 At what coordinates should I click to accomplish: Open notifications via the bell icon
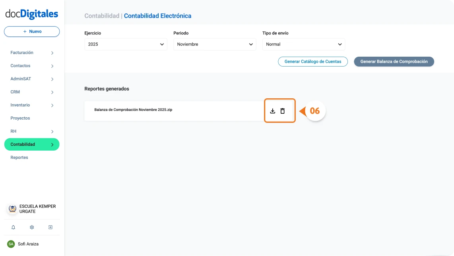coord(13,227)
